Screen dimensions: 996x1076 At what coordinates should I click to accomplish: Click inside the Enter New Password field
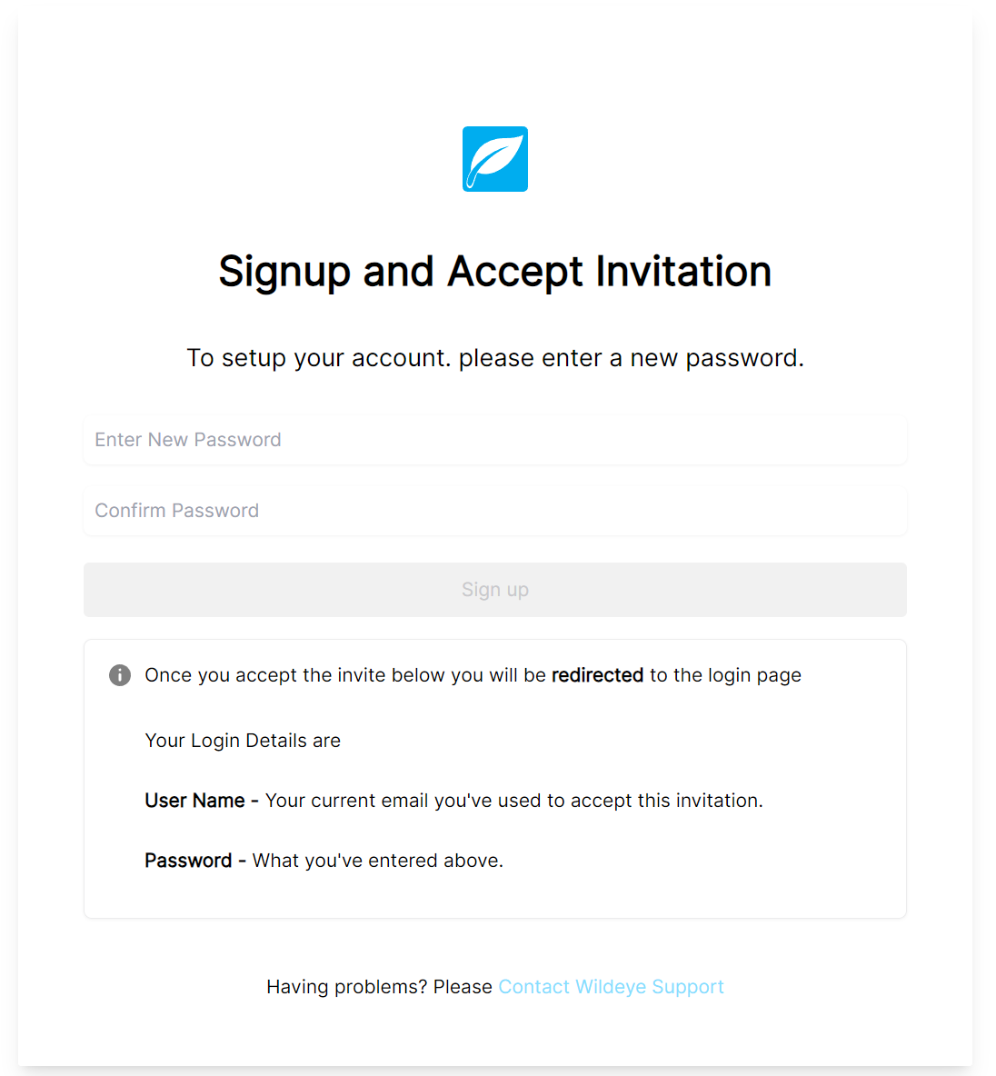pos(495,439)
